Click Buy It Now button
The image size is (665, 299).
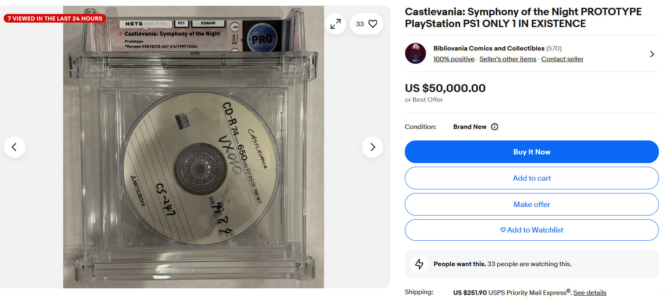click(x=532, y=152)
